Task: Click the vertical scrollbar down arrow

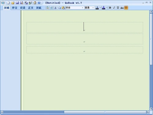Action: [x=151, y=109]
